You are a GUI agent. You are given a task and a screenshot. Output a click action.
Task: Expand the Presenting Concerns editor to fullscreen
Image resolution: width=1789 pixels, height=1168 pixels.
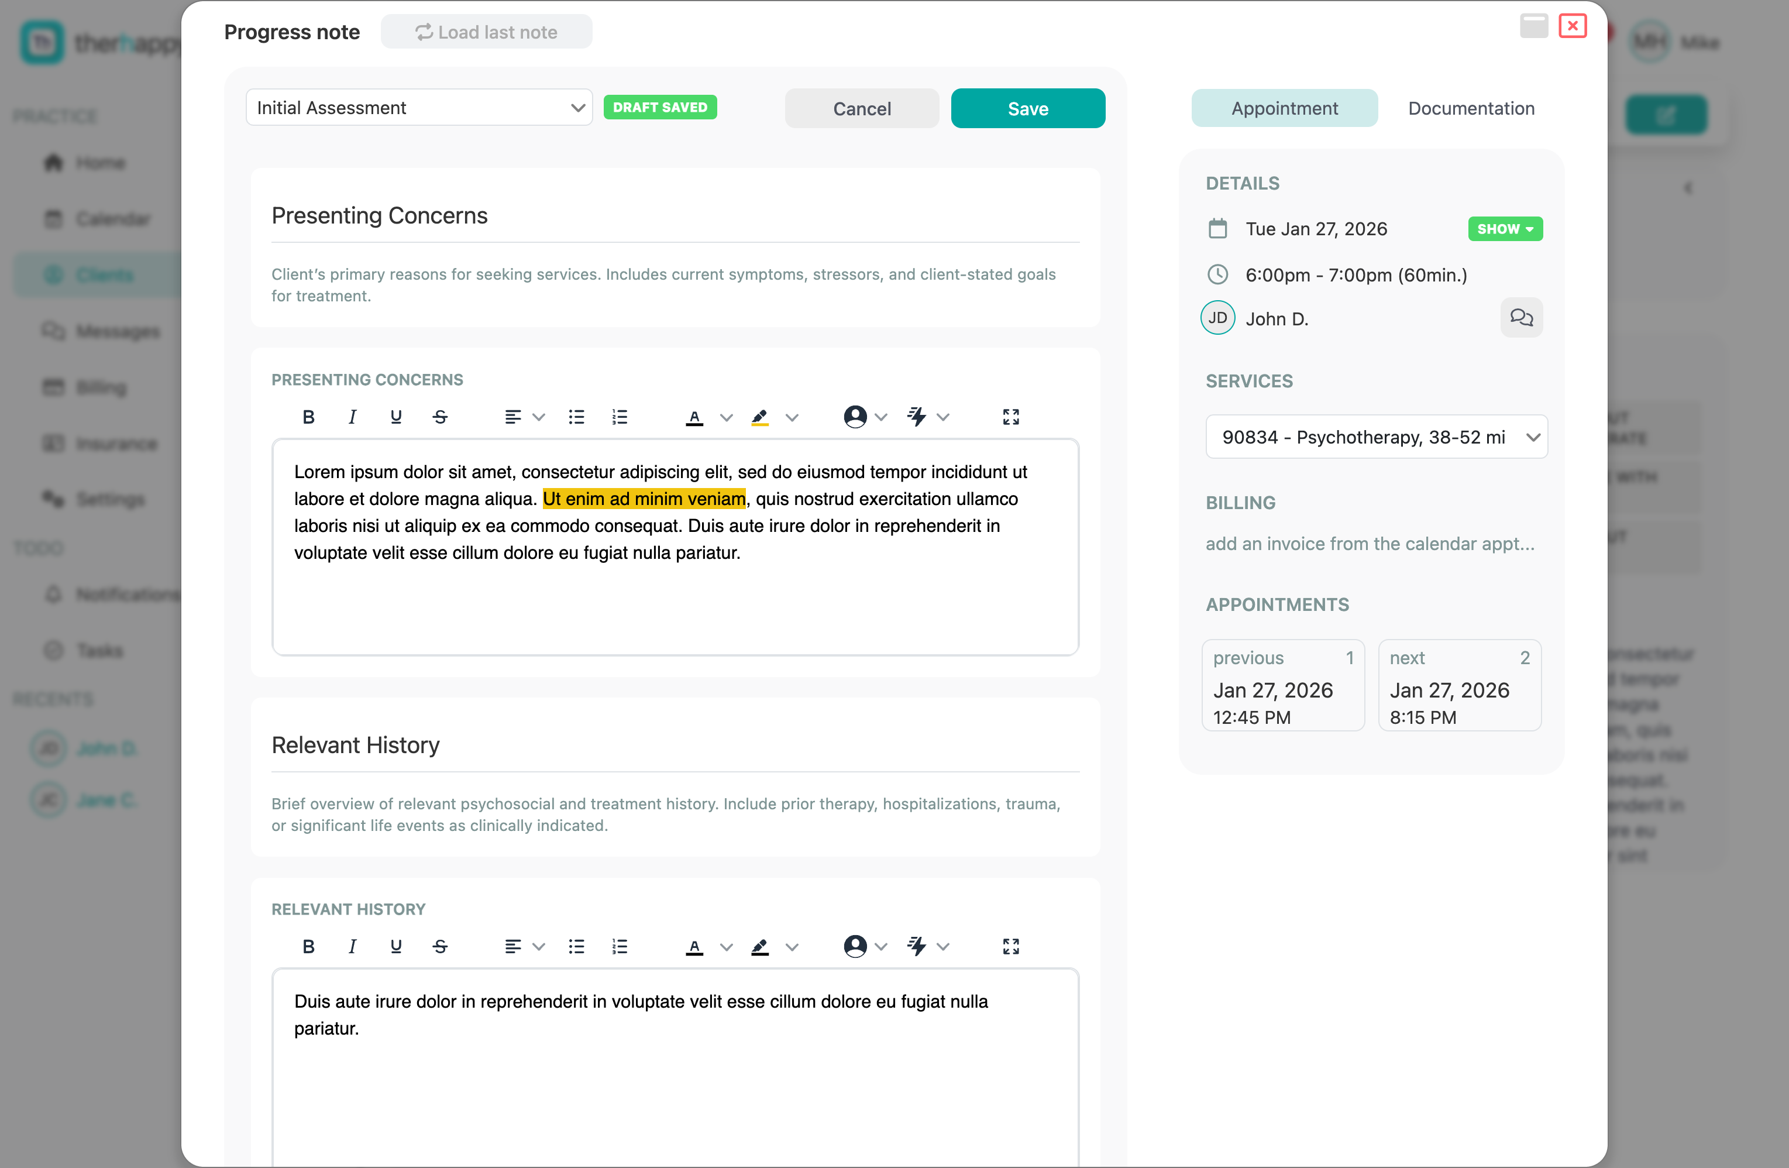pyautogui.click(x=1010, y=417)
